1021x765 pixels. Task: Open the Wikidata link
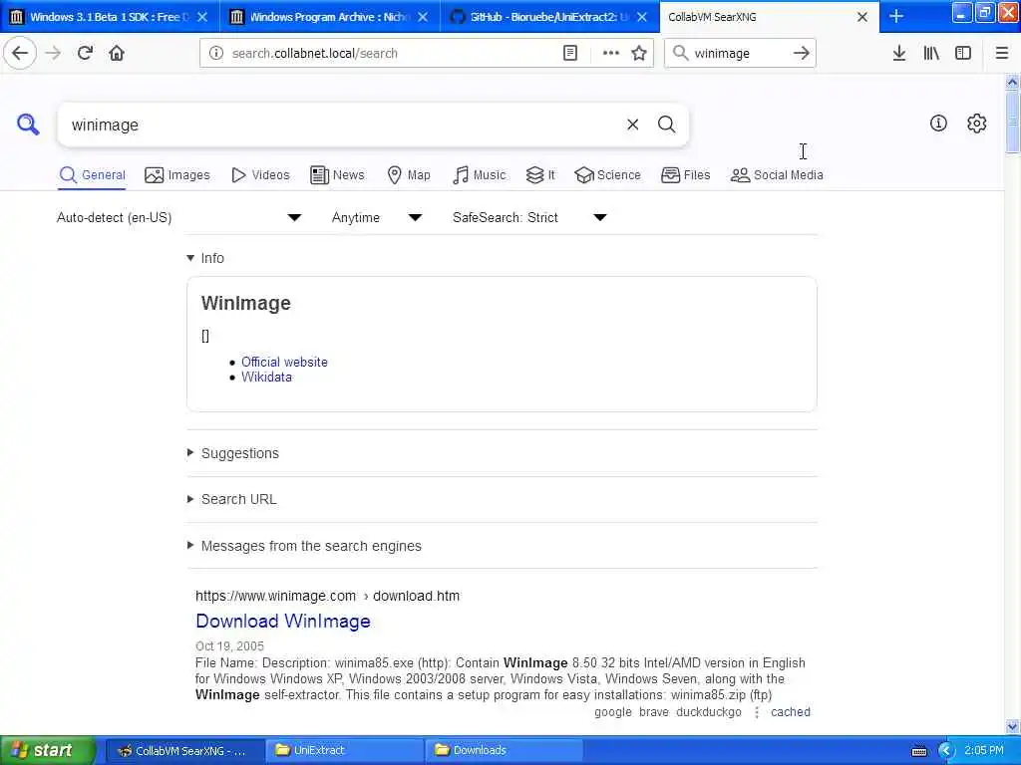266,378
